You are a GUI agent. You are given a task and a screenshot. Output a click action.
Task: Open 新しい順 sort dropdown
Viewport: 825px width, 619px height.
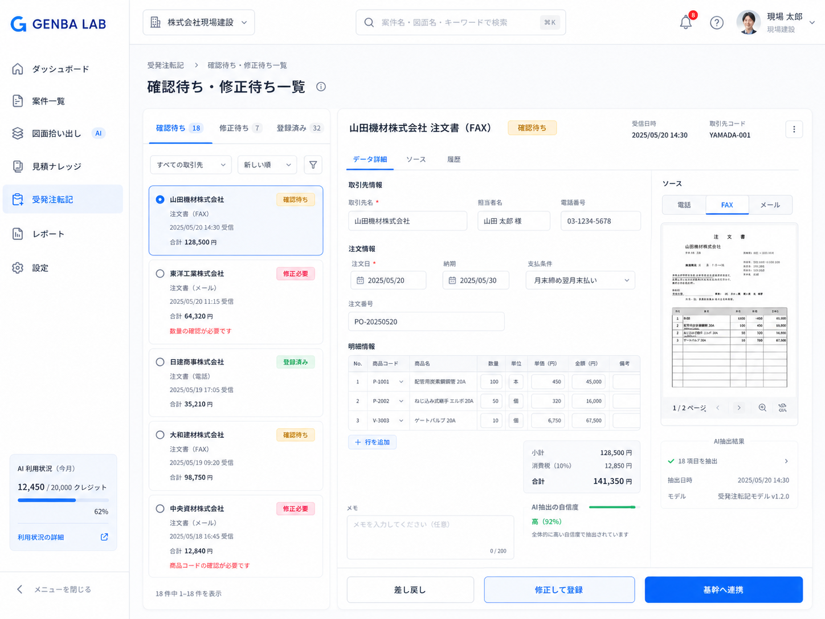click(x=267, y=165)
